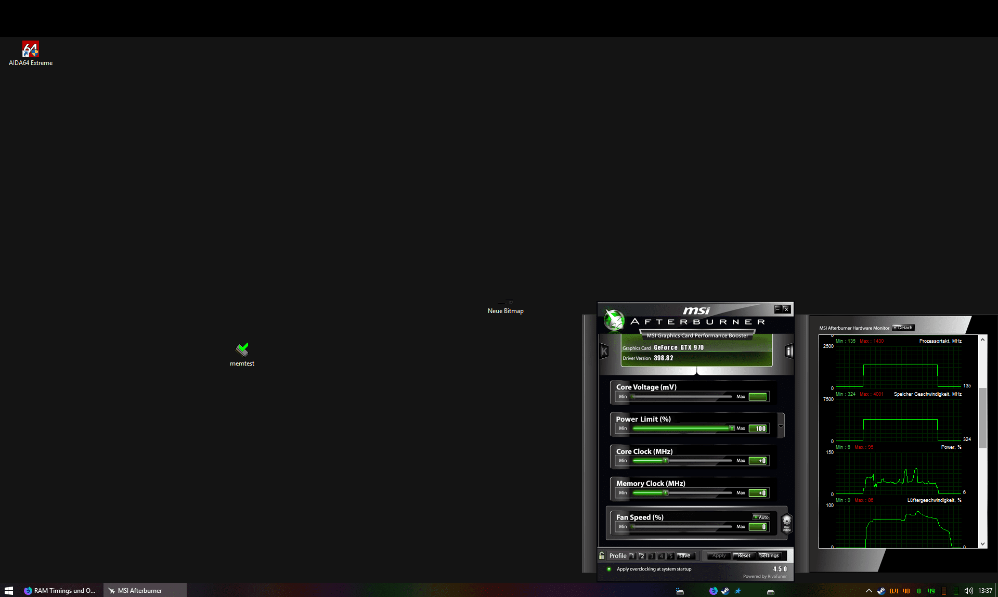This screenshot has width=998, height=597.
Task: Click the Powered by RivaTuner text
Action: point(764,576)
